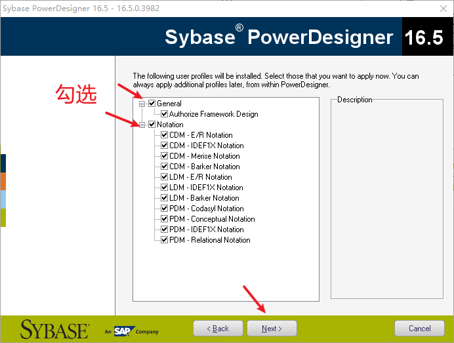Viewport: 454px width, 343px height.
Task: Go back to the previous step
Action: tap(218, 328)
